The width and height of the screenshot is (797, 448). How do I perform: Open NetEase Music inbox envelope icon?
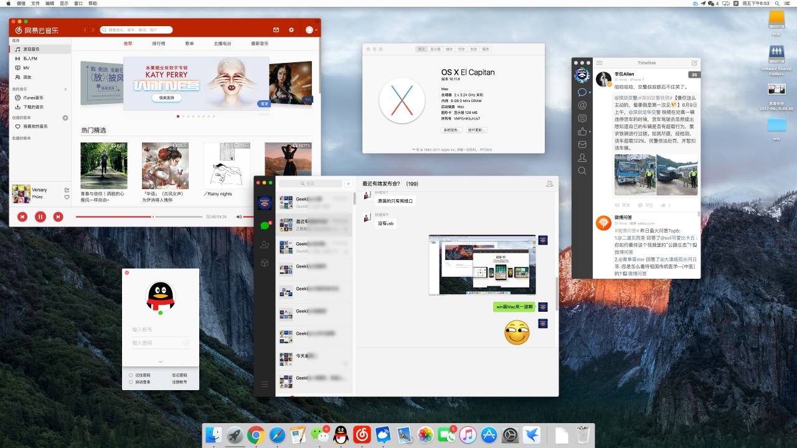[276, 30]
